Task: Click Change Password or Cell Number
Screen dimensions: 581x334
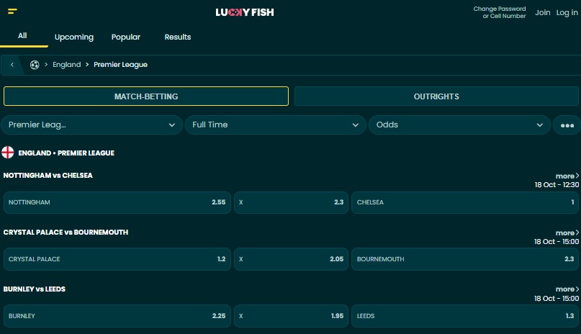Action: (x=500, y=12)
